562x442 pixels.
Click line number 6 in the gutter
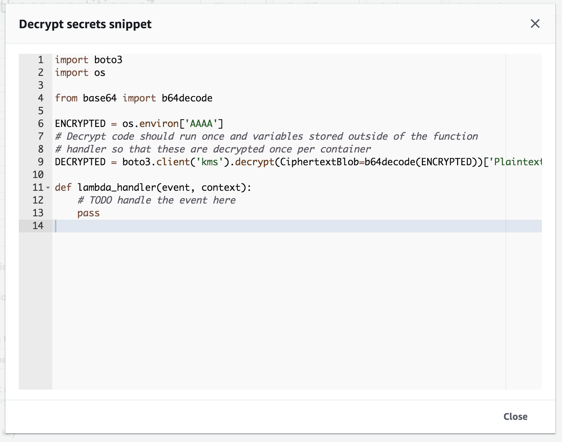click(x=41, y=124)
